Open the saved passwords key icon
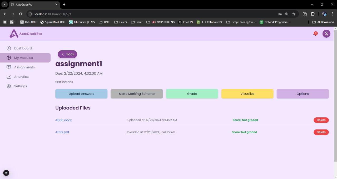The image size is (337, 179). pyautogui.click(x=280, y=14)
